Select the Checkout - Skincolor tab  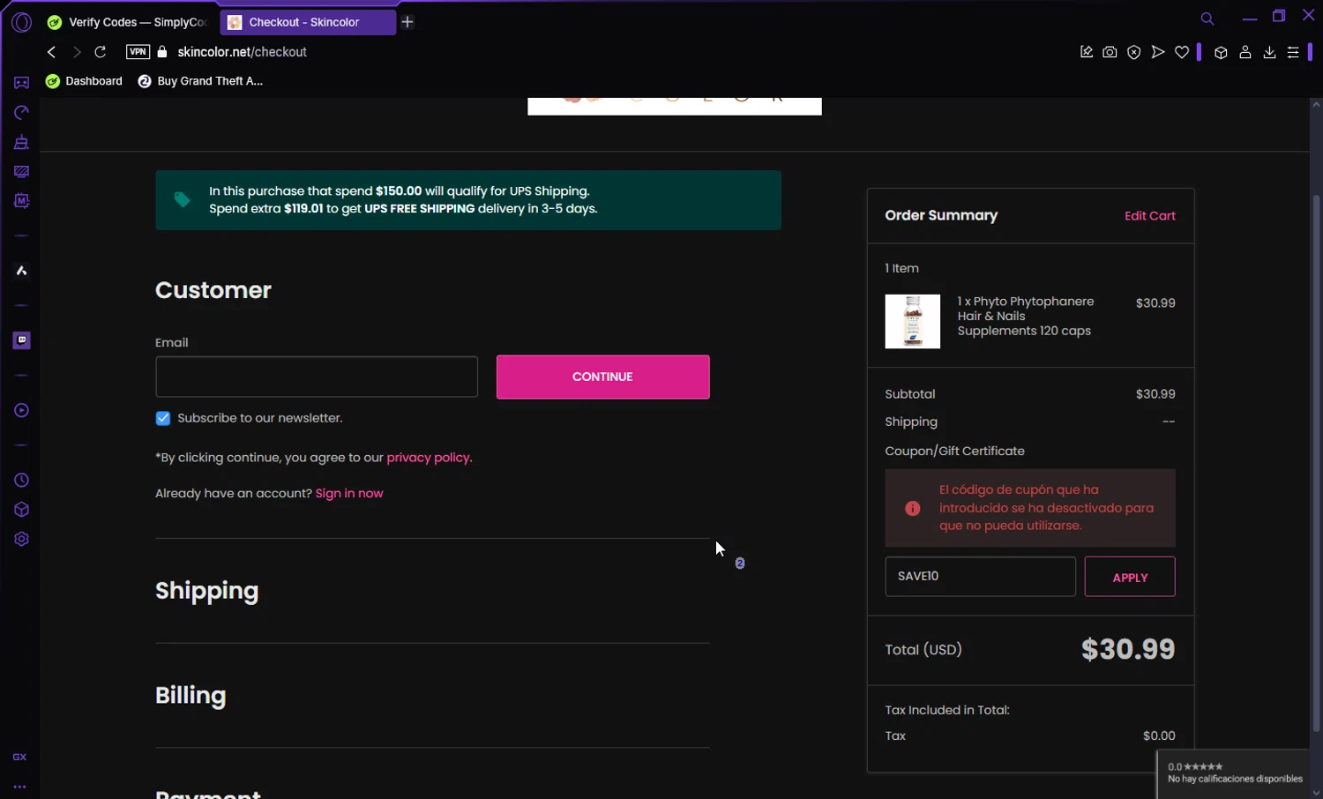tap(307, 22)
